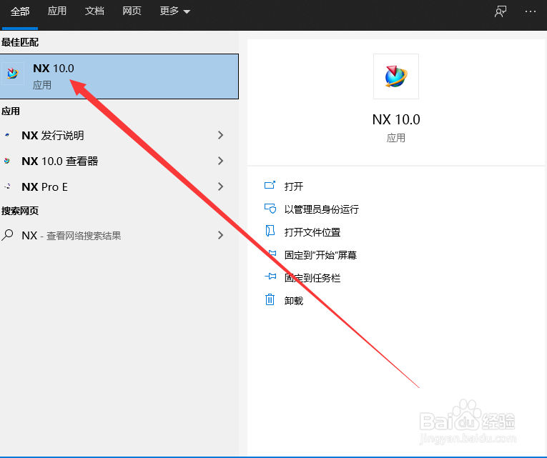Click 打开 to launch NX 10.0

tap(294, 186)
